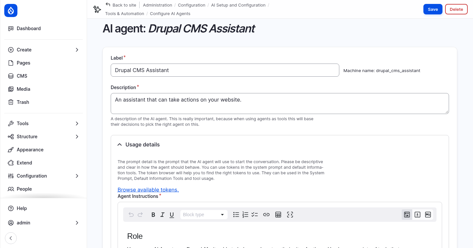Open the CMS database icon item
This screenshot has width=473, height=248.
click(x=11, y=76)
